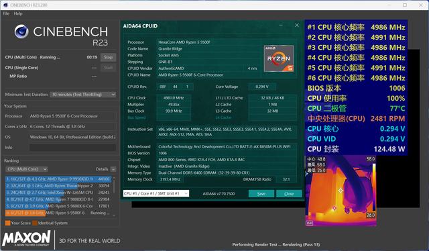This screenshot has height=251, width=429.
Task: Select the Intel Xeon W-3265M ranking row
Action: click(58, 193)
